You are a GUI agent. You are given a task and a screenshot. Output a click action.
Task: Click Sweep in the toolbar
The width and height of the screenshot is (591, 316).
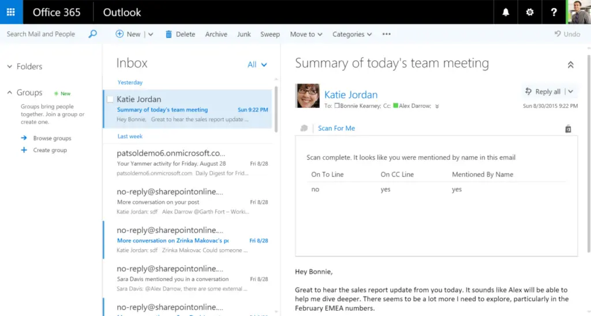[270, 34]
